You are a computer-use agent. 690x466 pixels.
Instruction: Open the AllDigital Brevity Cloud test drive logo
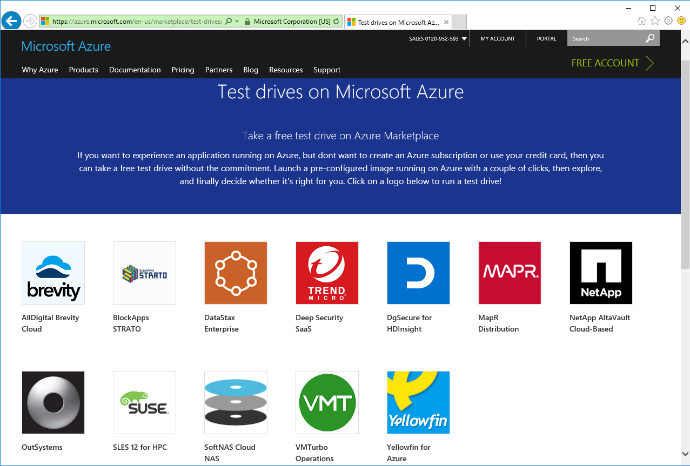(x=52, y=273)
